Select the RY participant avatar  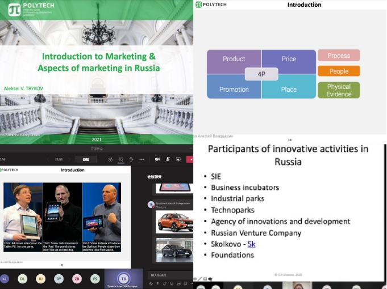click(59, 279)
